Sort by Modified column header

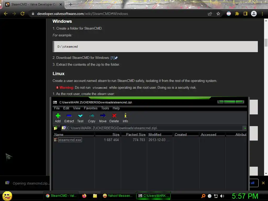(x=160, y=135)
